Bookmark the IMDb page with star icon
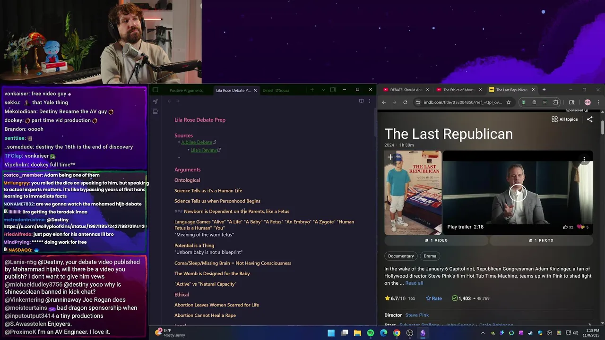 tap(509, 102)
